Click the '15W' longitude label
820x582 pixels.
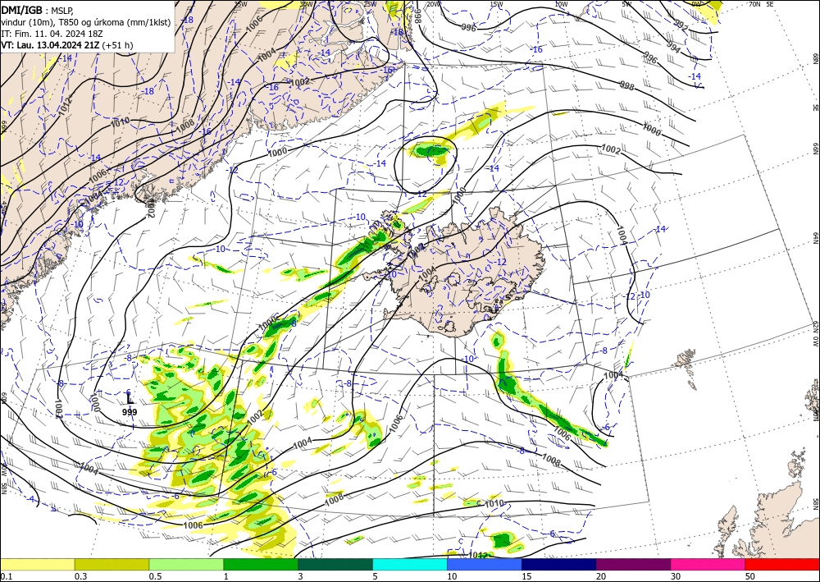pos(497,4)
